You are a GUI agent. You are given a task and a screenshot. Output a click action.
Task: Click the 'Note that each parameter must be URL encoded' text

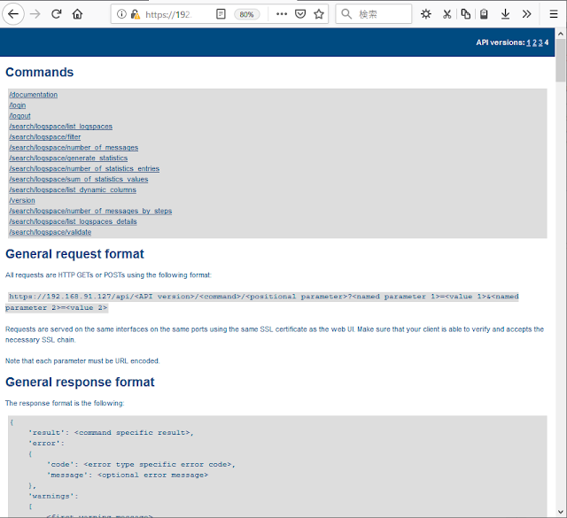(82, 360)
